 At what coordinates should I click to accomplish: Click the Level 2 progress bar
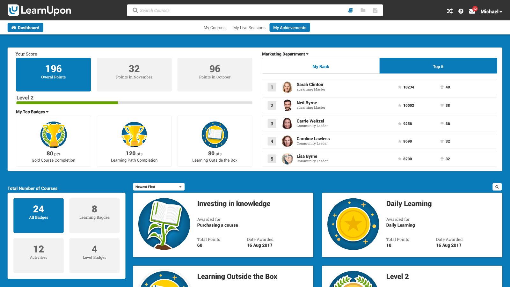click(x=134, y=103)
